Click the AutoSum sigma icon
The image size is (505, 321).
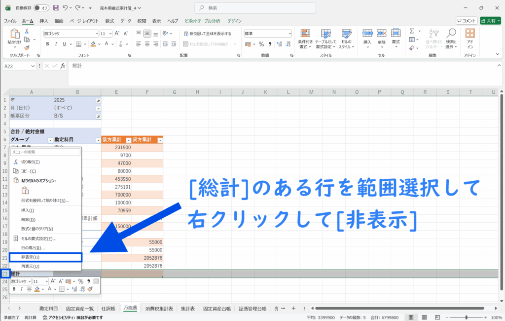[x=412, y=31]
